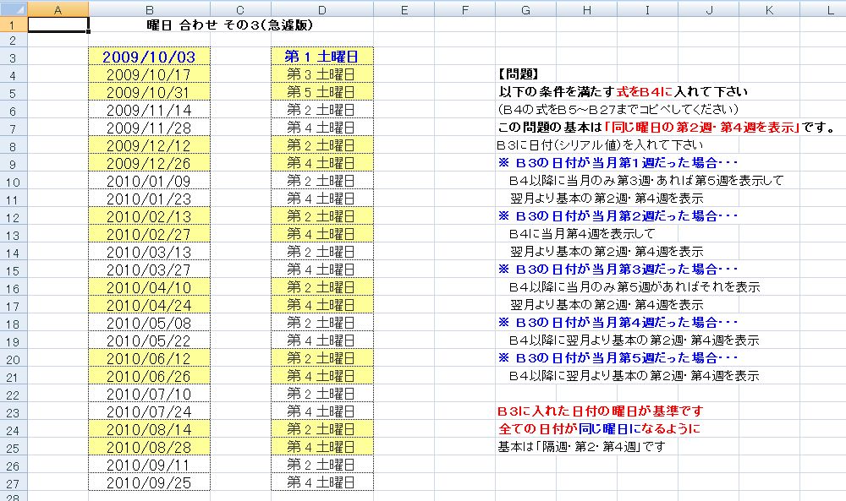
Task: Select row 3 header
Action: [14, 57]
